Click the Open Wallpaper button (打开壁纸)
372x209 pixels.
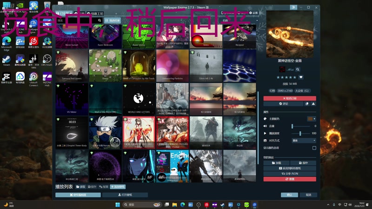tap(125, 195)
